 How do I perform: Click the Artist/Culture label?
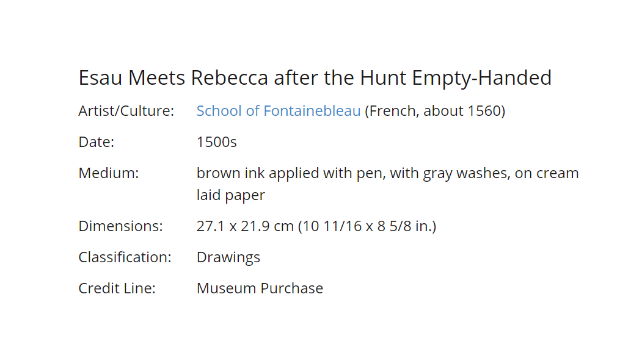tap(126, 111)
